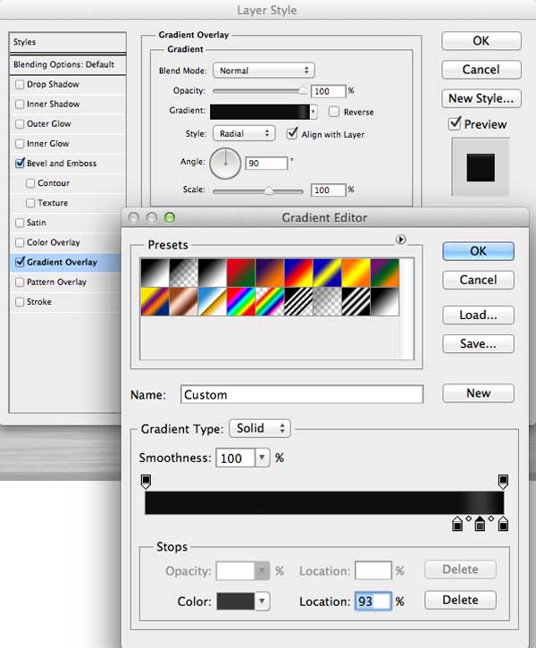The width and height of the screenshot is (536, 648).
Task: Select the leftmost of the three color stops
Action: coord(457,524)
